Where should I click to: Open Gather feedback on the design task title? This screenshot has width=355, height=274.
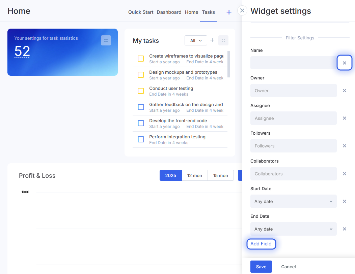[186, 105]
